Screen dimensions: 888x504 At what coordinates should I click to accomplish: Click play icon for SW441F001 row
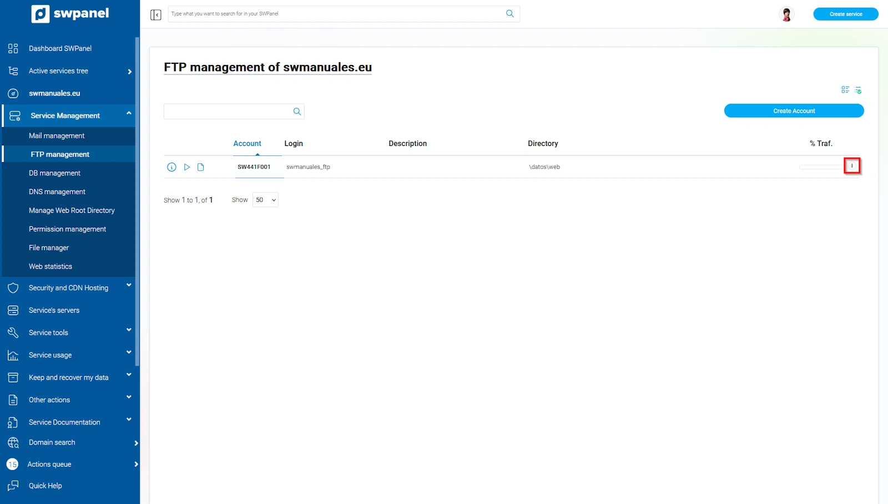click(187, 167)
